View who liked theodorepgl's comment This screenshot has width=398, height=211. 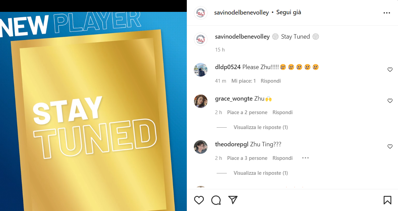pyautogui.click(x=247, y=158)
